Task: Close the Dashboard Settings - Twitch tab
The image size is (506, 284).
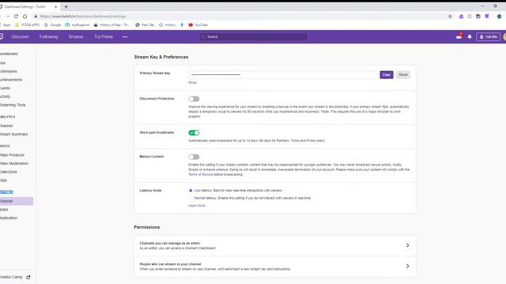Action: [x=55, y=6]
